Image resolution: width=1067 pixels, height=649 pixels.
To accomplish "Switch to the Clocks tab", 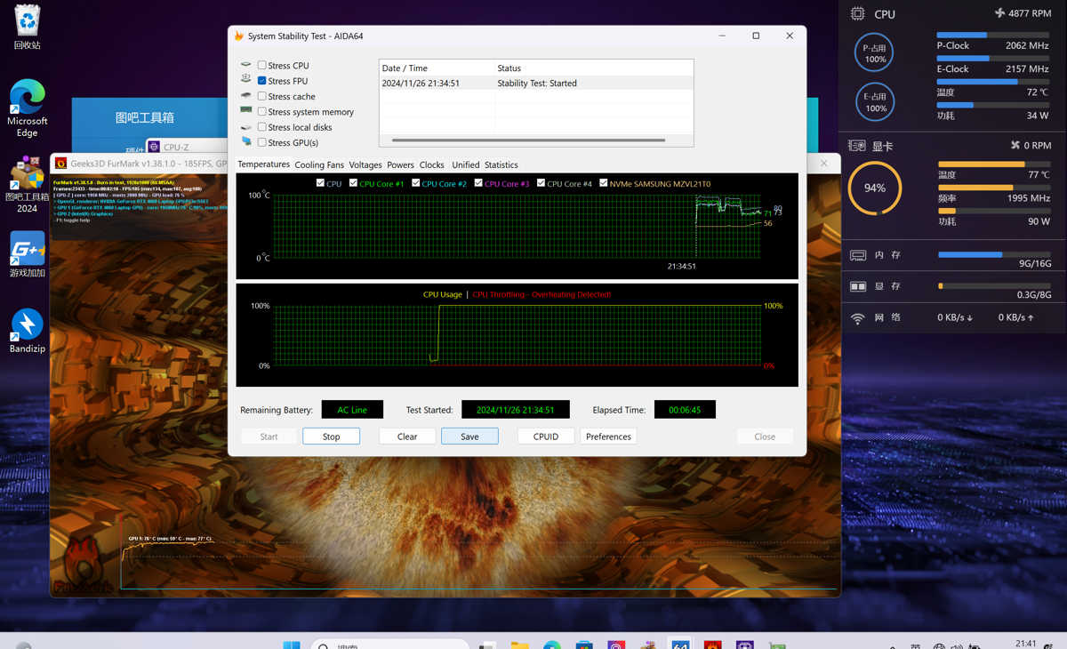I will 432,165.
